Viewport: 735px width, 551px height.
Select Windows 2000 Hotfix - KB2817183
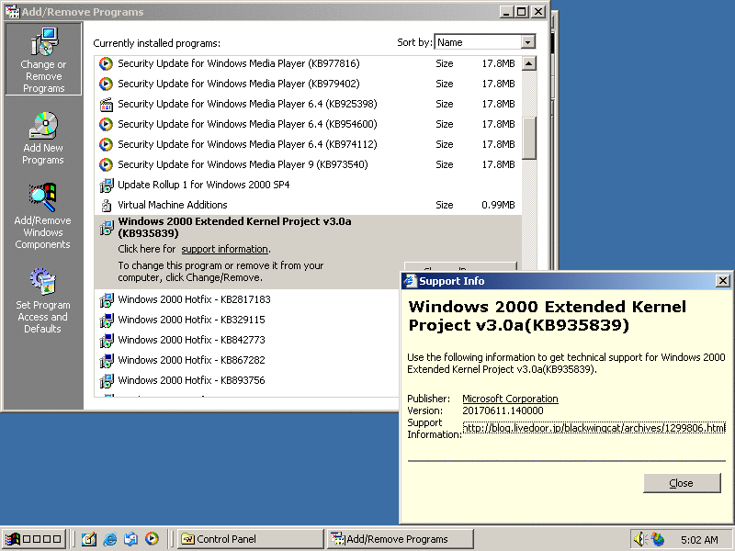coord(247,299)
